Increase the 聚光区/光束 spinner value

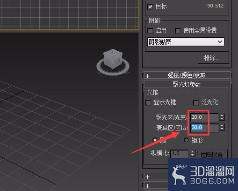tap(222, 115)
